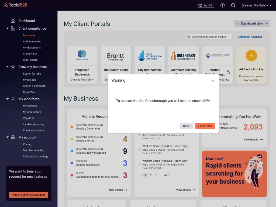Open Rapid GO in sidebar

click(29, 118)
